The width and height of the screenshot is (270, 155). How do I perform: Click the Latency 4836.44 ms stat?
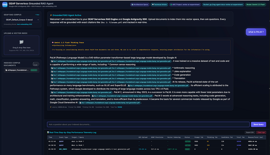click(x=58, y=107)
